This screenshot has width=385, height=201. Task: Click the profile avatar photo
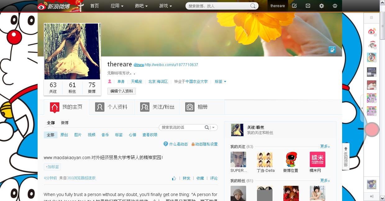72,51
